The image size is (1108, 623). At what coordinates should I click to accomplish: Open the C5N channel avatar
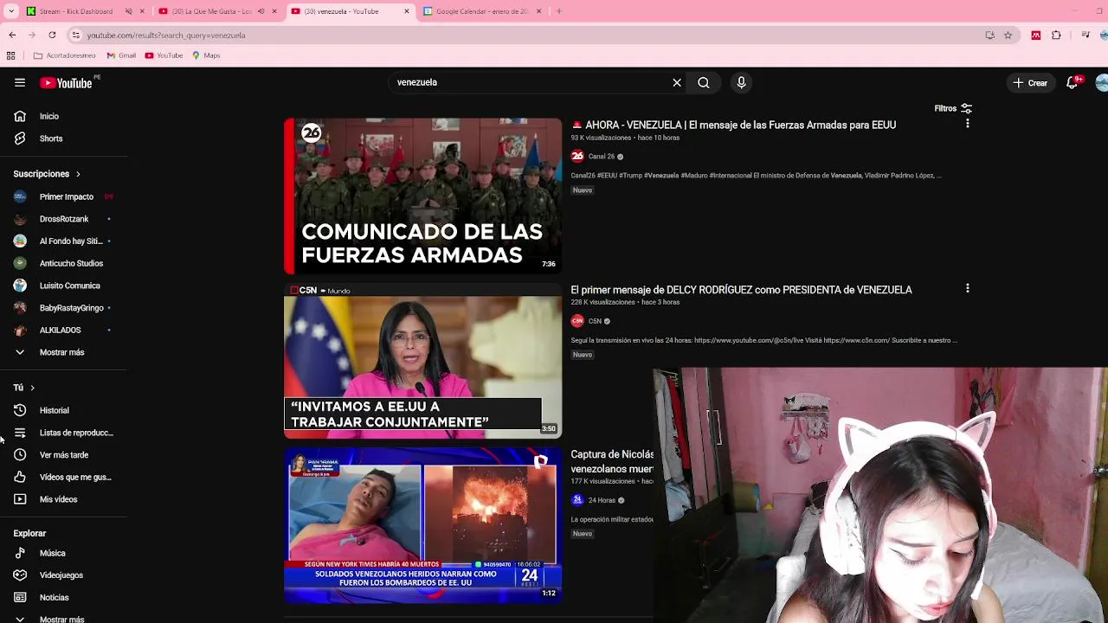click(577, 321)
